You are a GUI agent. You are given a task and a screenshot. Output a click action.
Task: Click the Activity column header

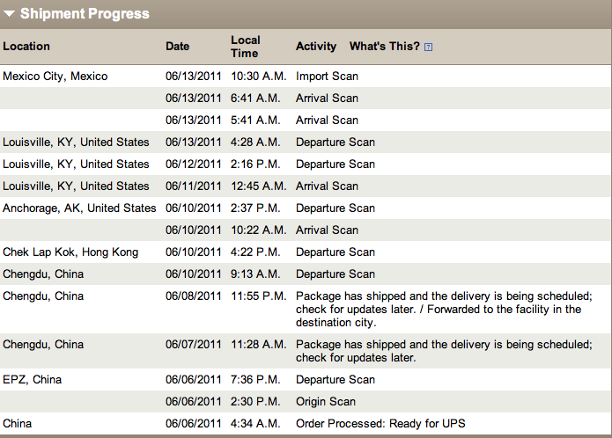pyautogui.click(x=316, y=46)
